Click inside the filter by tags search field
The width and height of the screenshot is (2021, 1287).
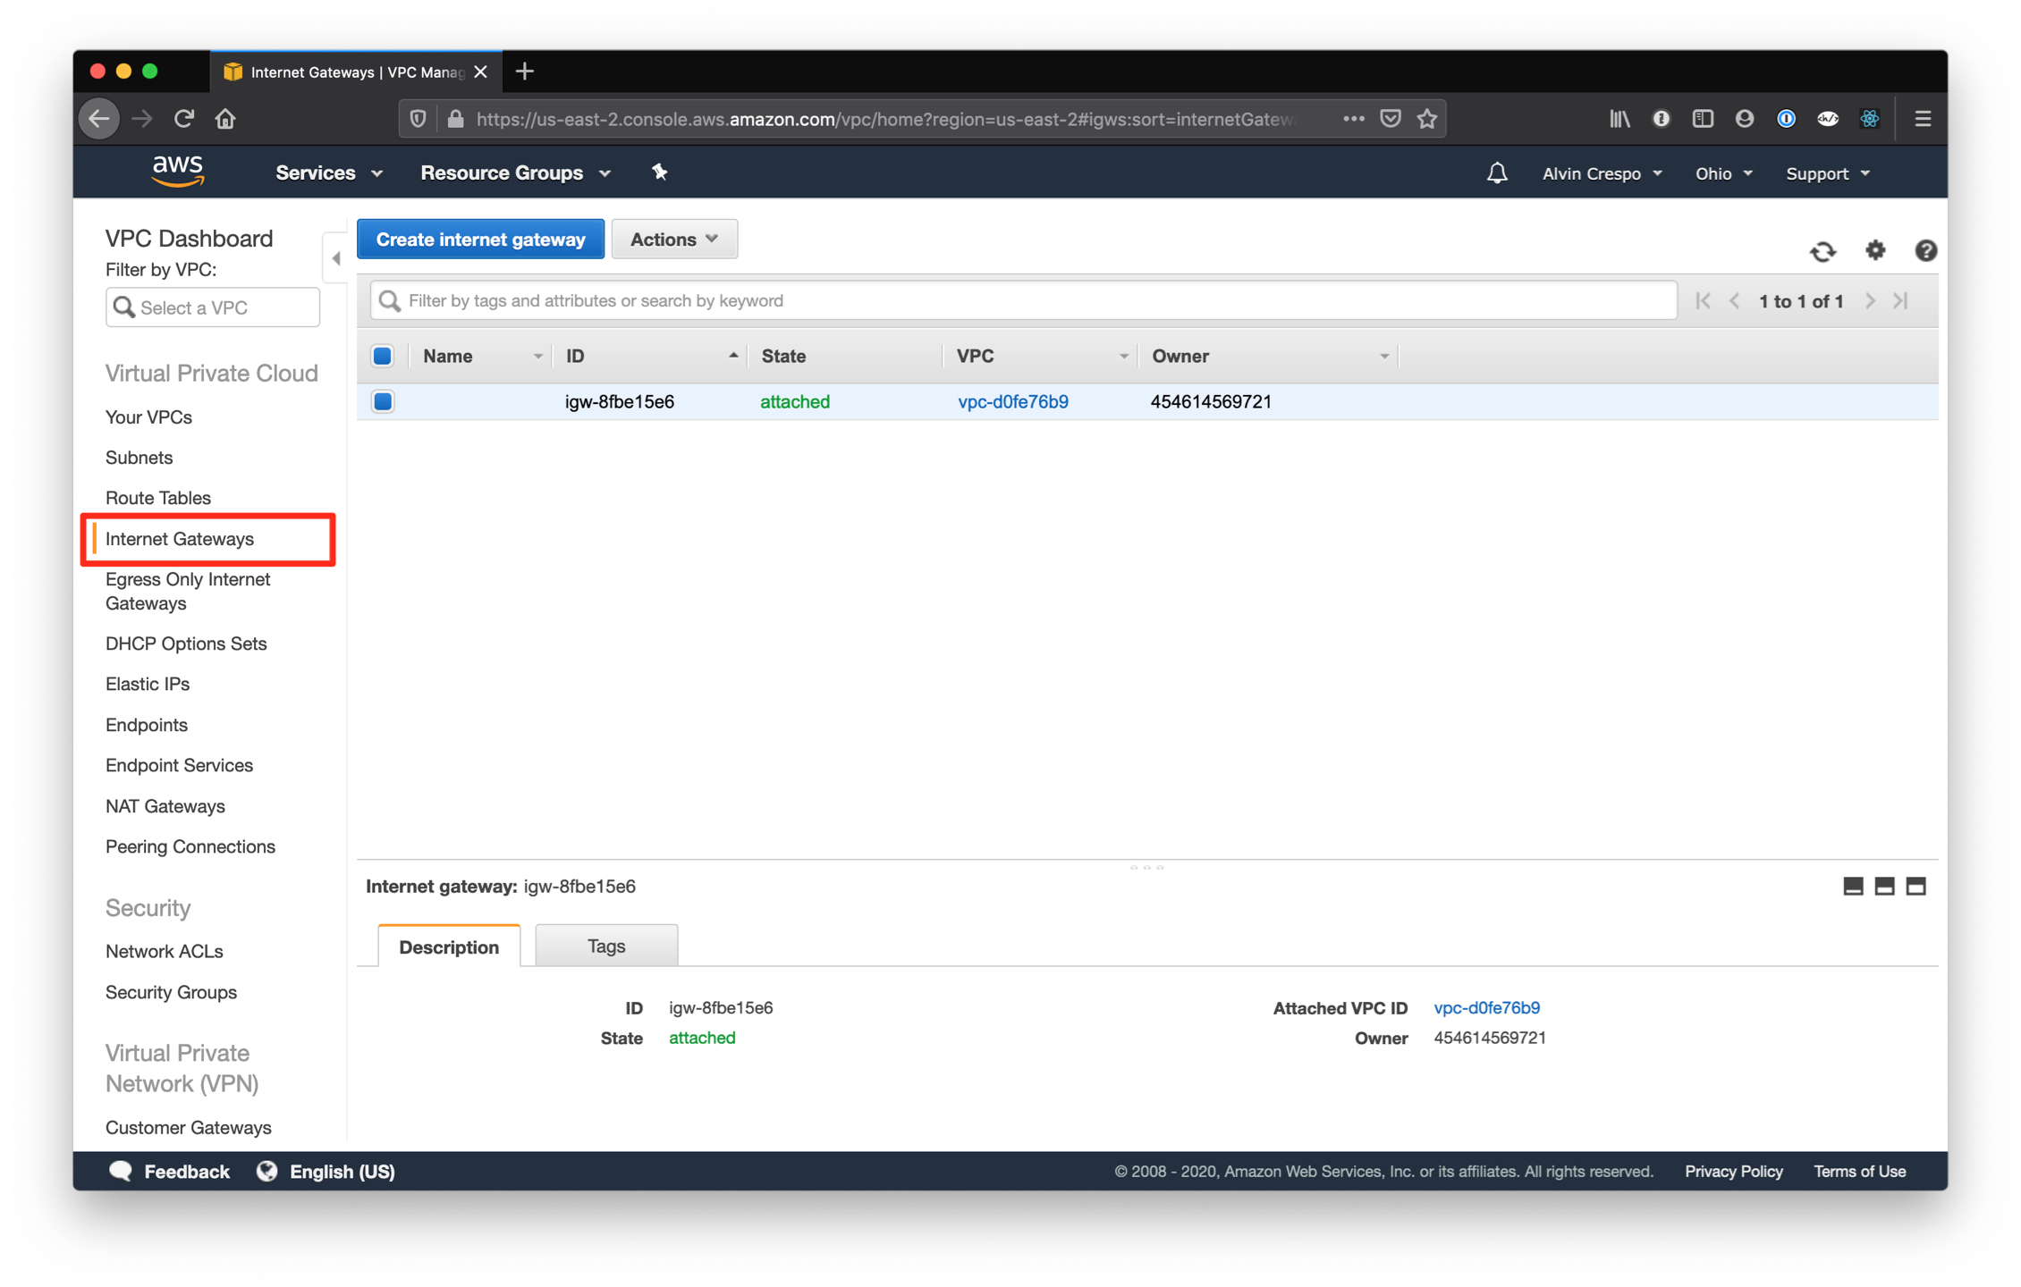894,300
